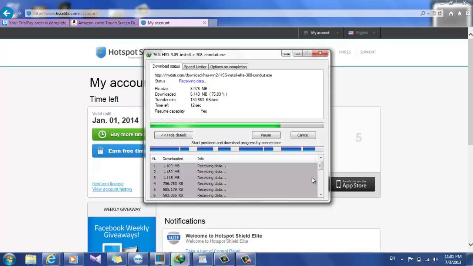Click the search magnifier in the address bar
The image size is (473, 266).
[x=423, y=13]
